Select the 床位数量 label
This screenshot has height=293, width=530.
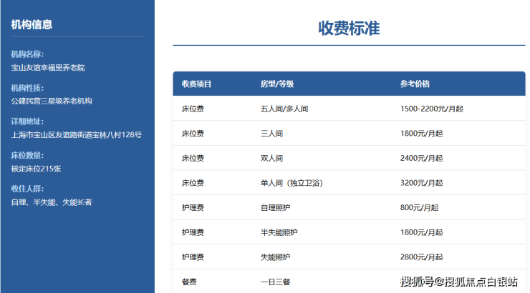(x=27, y=156)
